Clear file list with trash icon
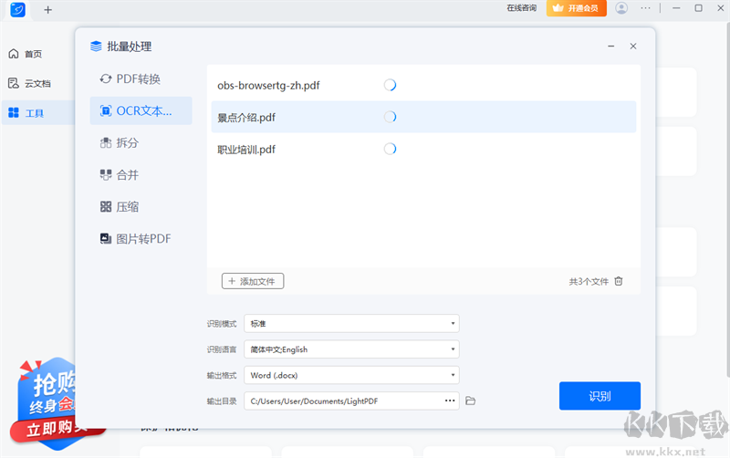Viewport: 730px width, 458px height. click(619, 281)
